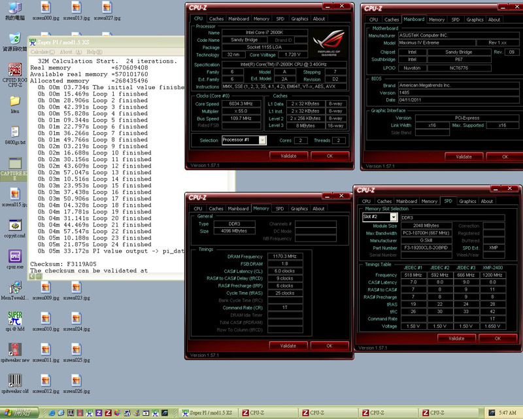Open the Help menu in Super PI
This screenshot has height=419, width=523.
point(94,52)
